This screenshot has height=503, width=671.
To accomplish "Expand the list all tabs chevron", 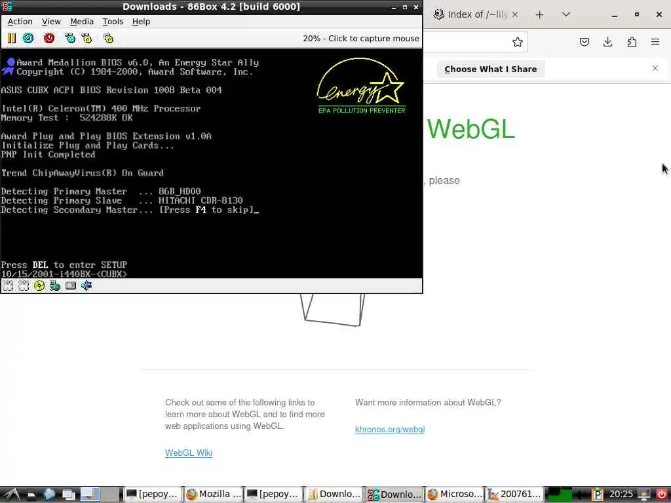I will [x=566, y=14].
